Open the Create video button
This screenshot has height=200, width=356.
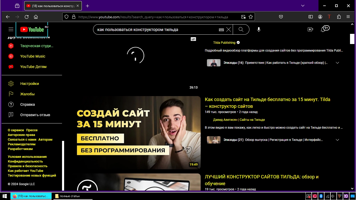click(310, 29)
